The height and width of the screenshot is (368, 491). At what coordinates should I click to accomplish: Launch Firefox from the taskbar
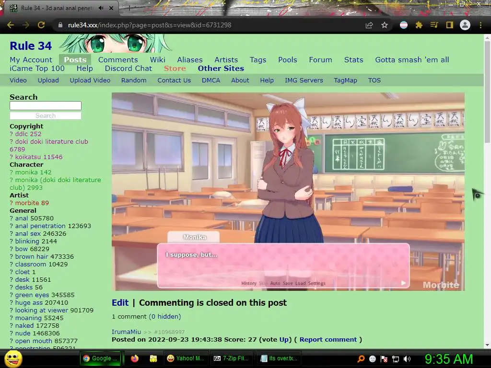tap(135, 358)
